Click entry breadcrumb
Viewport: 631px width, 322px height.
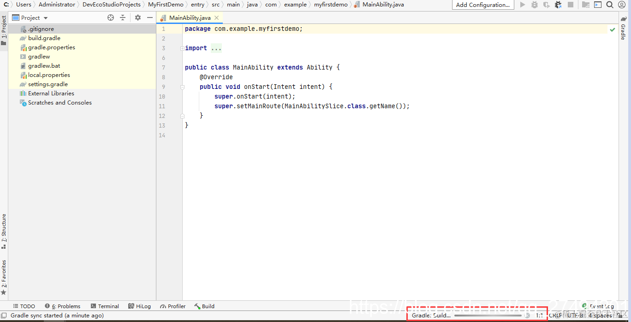coord(197,5)
